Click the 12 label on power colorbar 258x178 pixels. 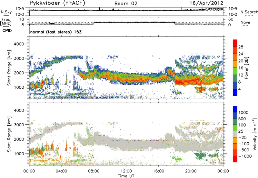[x=241, y=75]
